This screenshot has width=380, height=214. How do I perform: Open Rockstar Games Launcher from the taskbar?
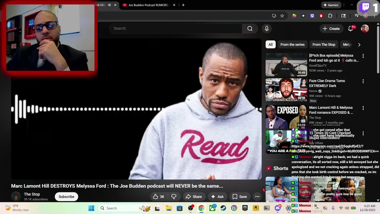[x=256, y=208]
